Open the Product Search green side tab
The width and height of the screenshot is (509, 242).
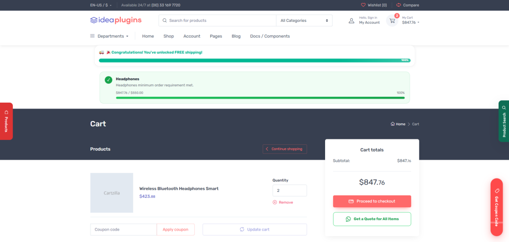[504, 121]
